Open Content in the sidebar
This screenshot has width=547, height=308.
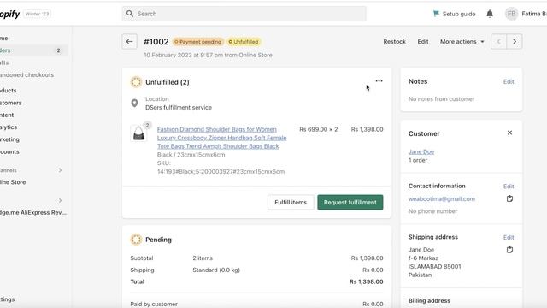7,115
